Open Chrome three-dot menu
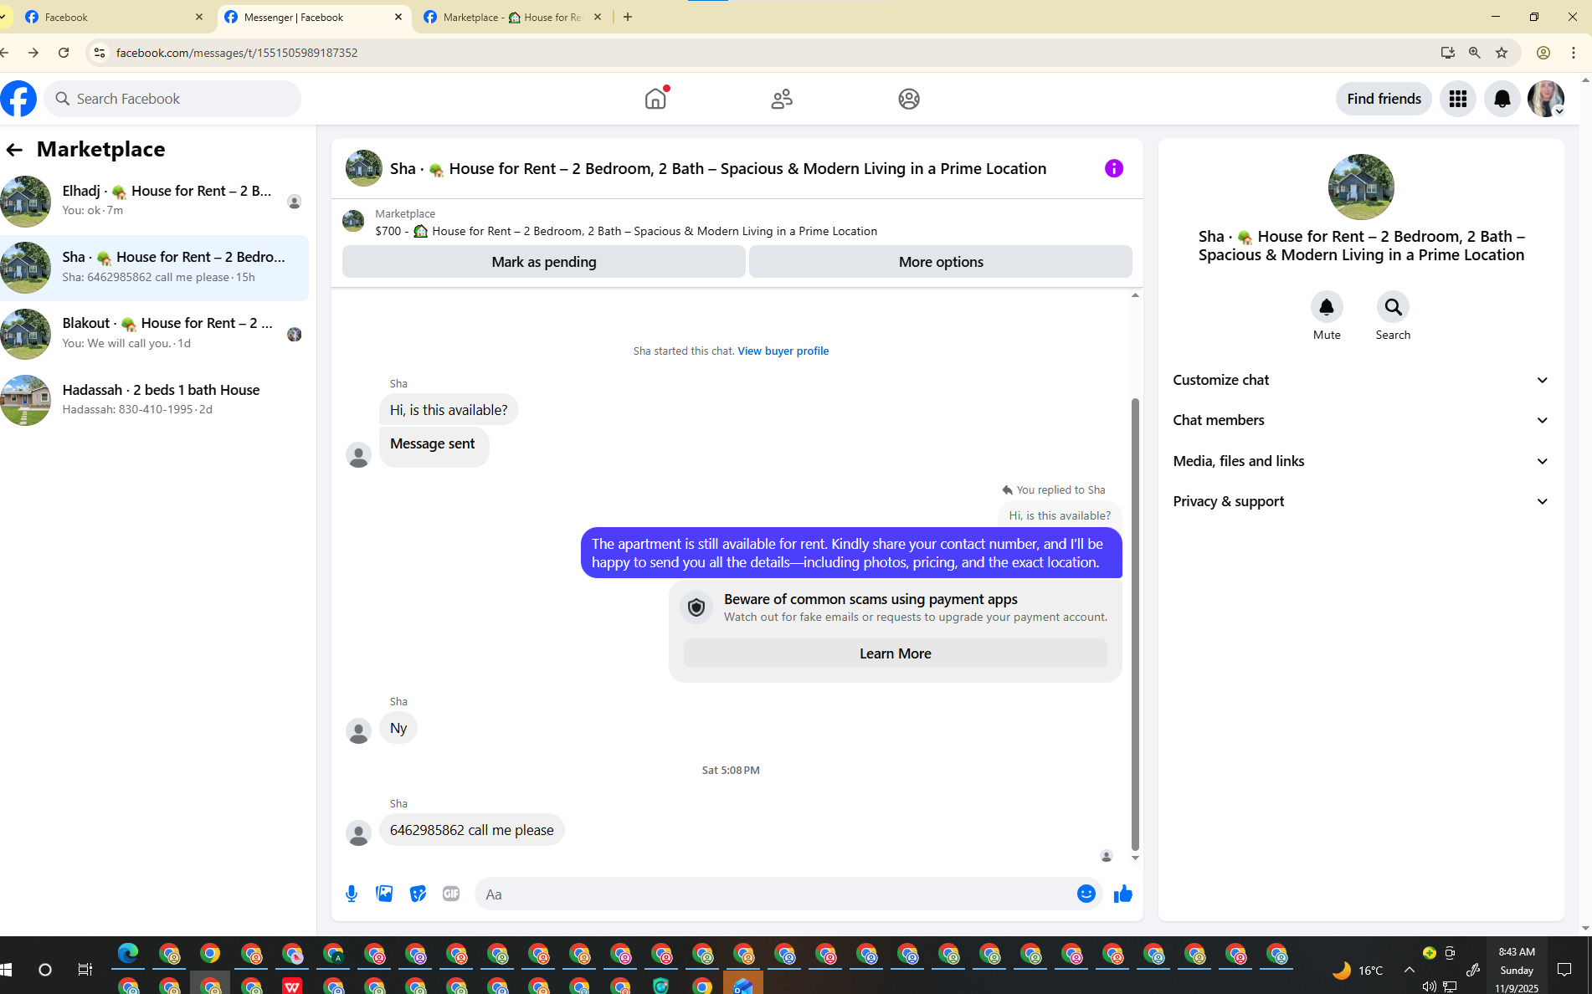This screenshot has width=1592, height=994. coord(1574,53)
